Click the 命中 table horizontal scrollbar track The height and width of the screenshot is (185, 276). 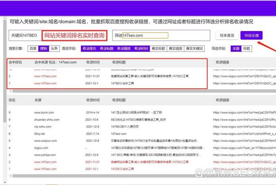point(144,91)
